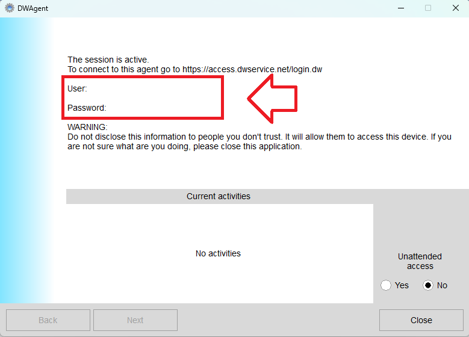Click the 'No activities' text
The width and height of the screenshot is (469, 337).
click(218, 253)
